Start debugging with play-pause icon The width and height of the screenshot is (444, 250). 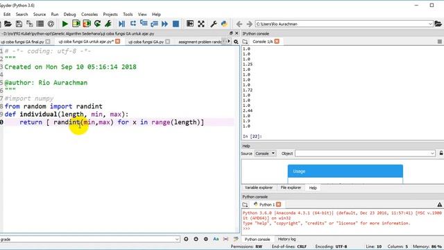pyautogui.click(x=122, y=24)
